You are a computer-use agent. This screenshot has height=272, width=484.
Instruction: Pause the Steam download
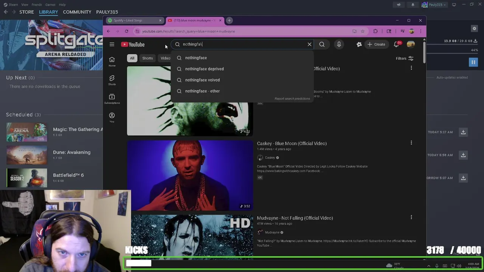pos(473,62)
